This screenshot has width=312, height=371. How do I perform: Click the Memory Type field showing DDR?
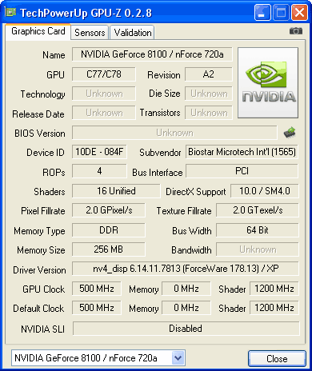(109, 230)
